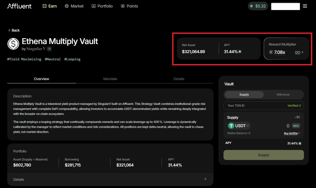Image resolution: width=316 pixels, height=188 pixels.
Task: Open the Market page
Action: 74,6
